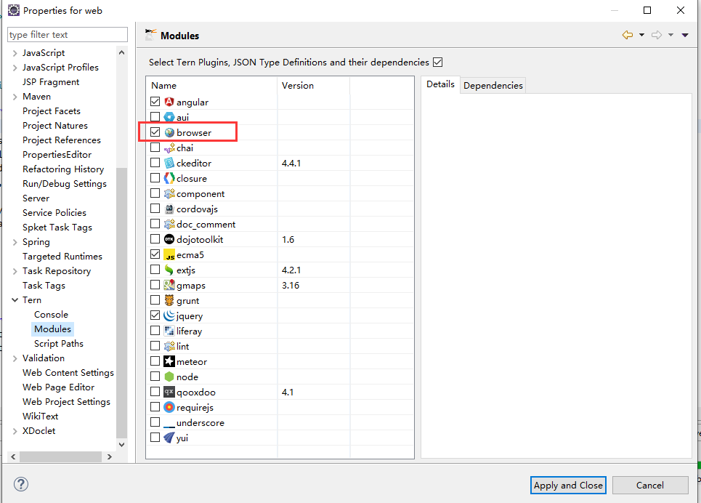Click the angular module icon
Screen dimensions: 701x503
pos(169,102)
